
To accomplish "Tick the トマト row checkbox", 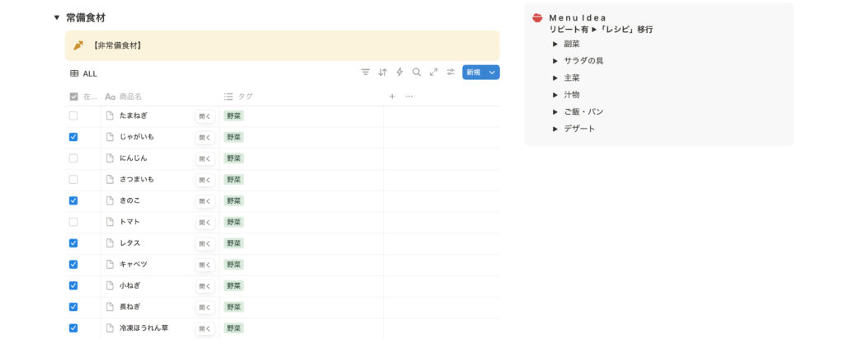I will click(x=73, y=222).
